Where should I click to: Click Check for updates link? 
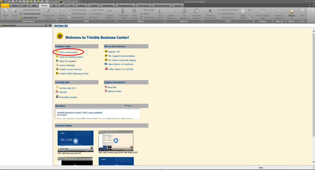click(67, 61)
